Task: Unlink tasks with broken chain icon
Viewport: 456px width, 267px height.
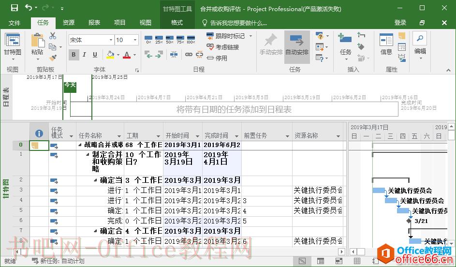Action: click(x=199, y=54)
